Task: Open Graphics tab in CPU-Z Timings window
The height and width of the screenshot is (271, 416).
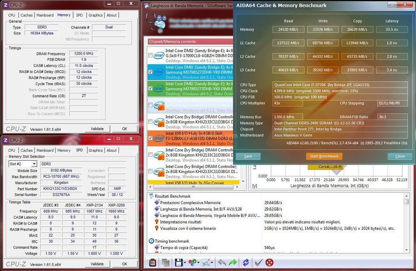Action: [96, 15]
